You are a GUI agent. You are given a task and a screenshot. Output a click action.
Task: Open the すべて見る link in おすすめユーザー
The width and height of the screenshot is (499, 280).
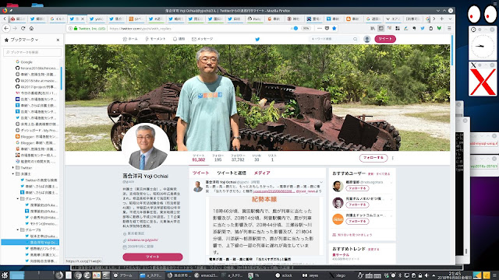tap(383, 174)
